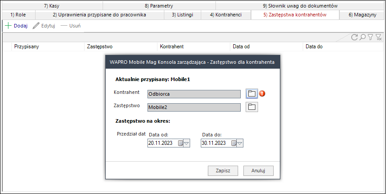Switch to the 4) Kontrahenci tab
Image resolution: width=386 pixels, height=194 pixels.
[225, 15]
